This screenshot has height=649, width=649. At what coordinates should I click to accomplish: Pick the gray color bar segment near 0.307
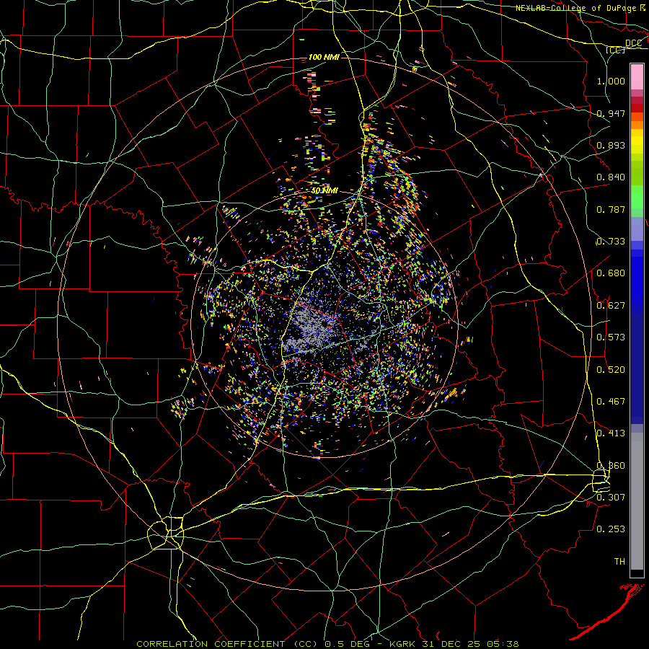[637, 501]
